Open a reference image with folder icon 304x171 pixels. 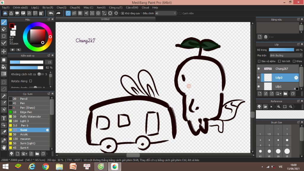tap(265, 107)
